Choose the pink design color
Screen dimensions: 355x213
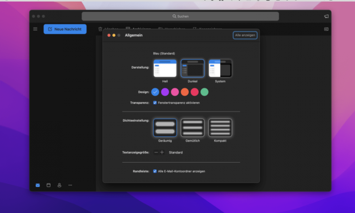[175, 92]
